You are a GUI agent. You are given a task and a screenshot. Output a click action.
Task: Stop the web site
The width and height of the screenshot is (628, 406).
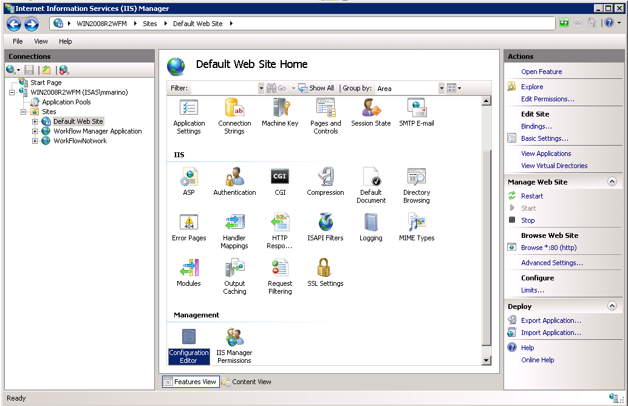527,220
